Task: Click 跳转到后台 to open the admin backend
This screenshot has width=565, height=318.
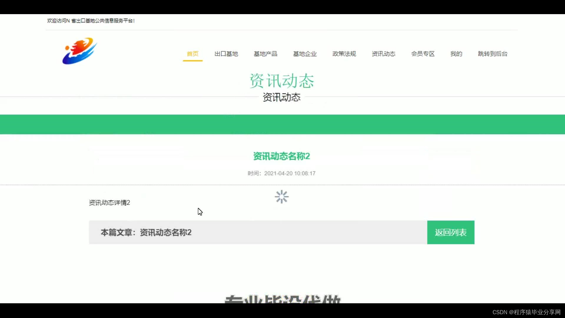Action: (493, 54)
